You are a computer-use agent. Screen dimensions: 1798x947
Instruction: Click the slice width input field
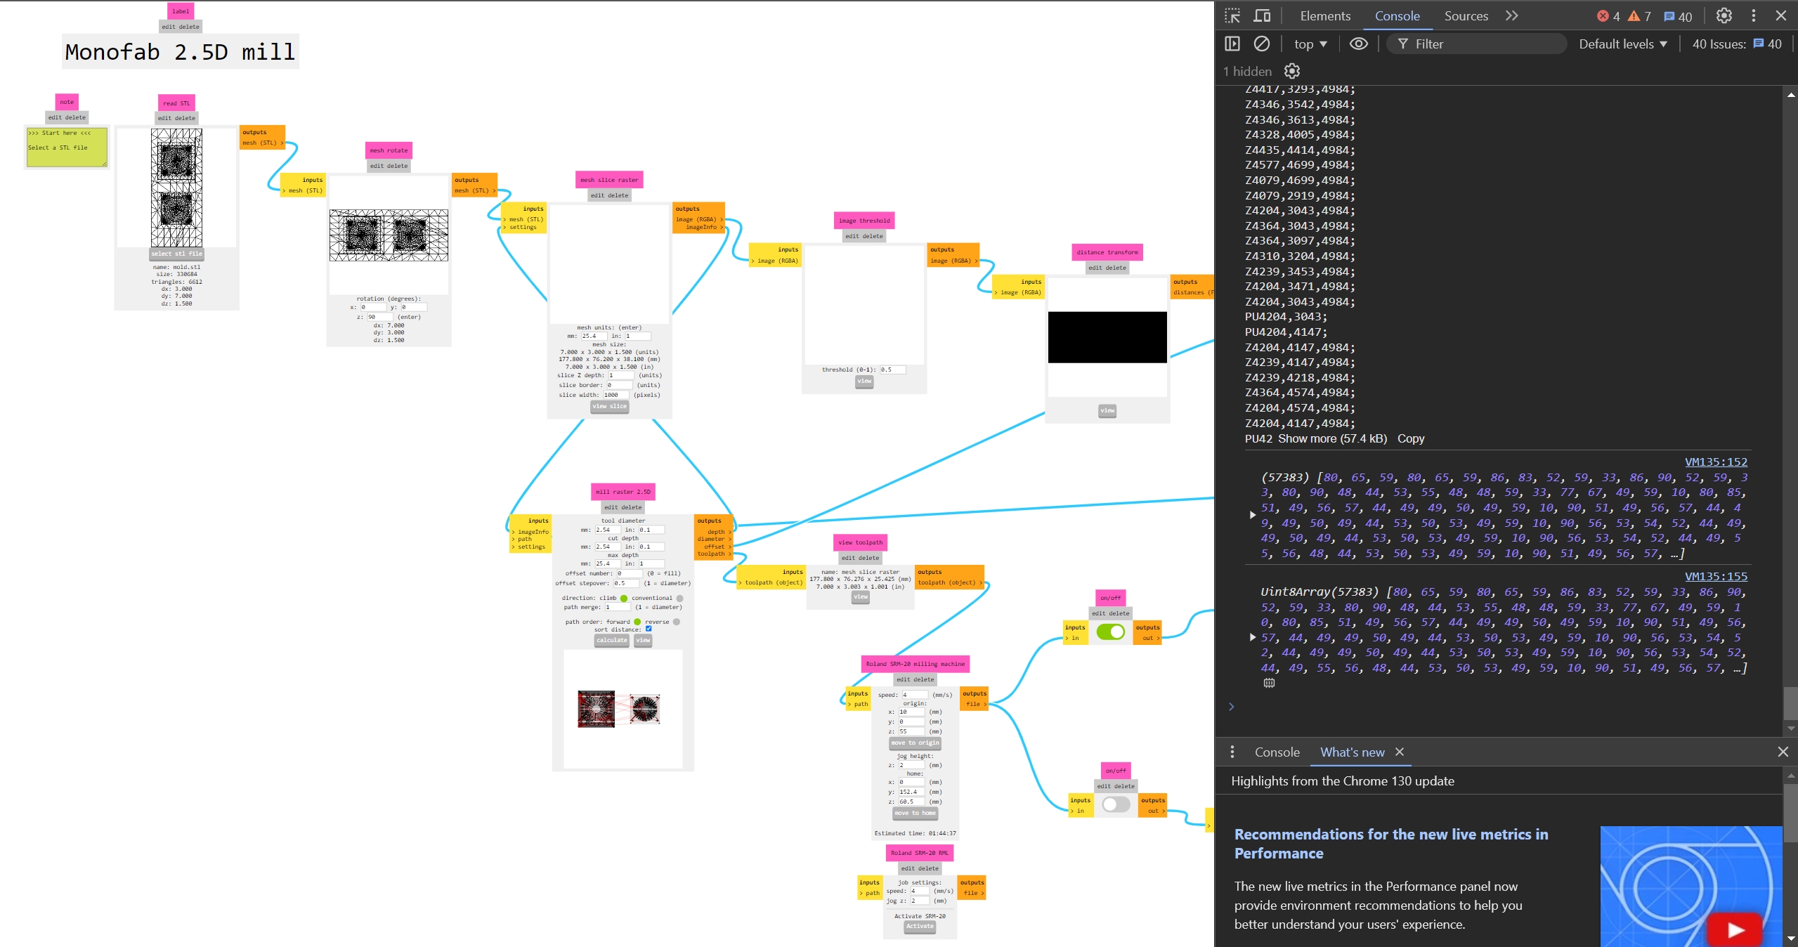(616, 395)
